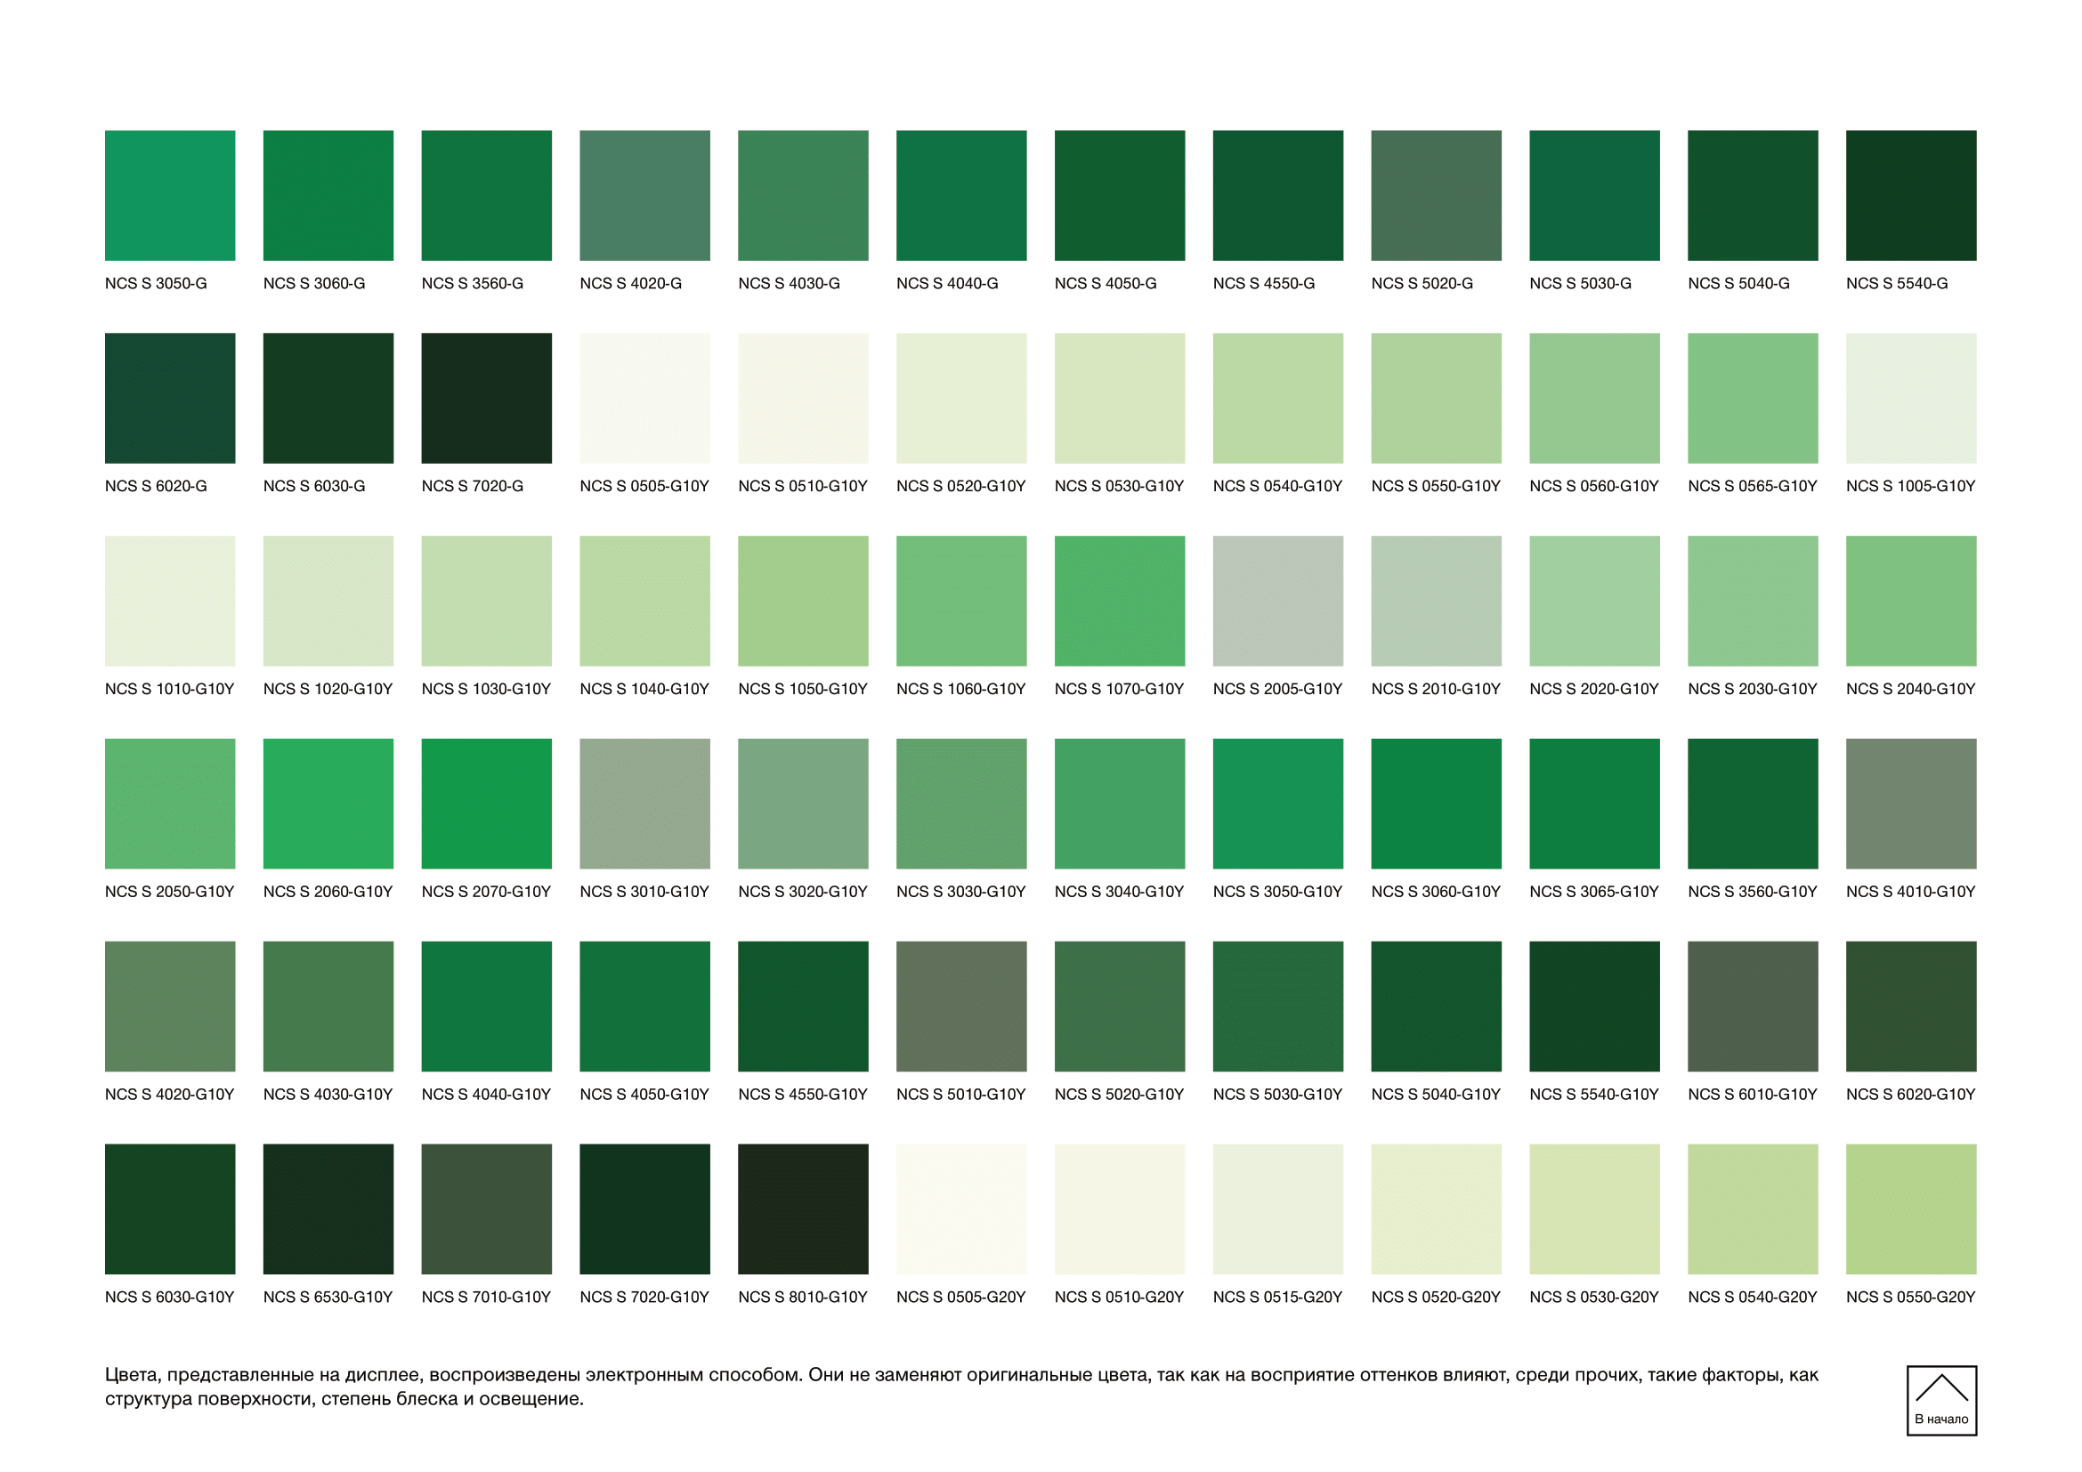Select the NCS S 6010-G10Y swatch

1753,1007
